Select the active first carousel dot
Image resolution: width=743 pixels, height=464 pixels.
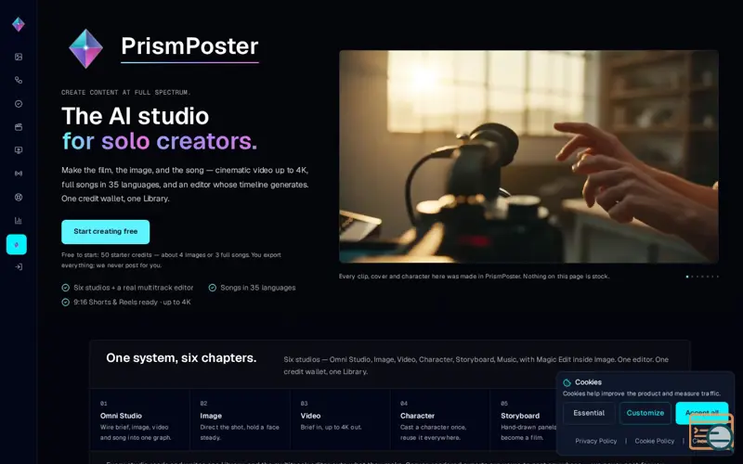(687, 277)
